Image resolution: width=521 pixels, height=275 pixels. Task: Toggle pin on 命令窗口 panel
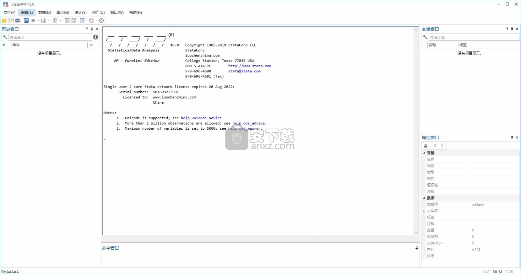click(416, 248)
